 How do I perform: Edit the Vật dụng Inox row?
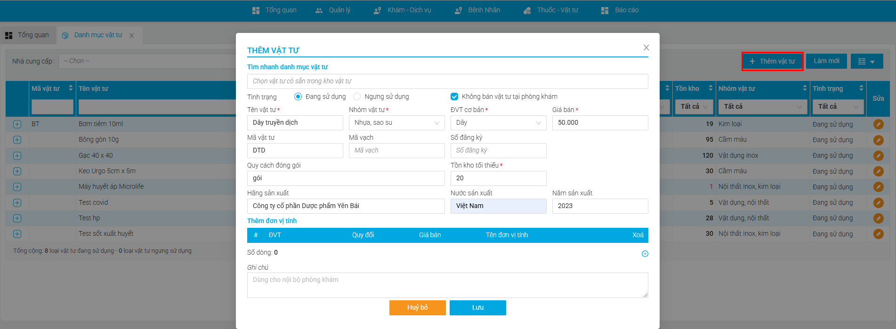878,156
